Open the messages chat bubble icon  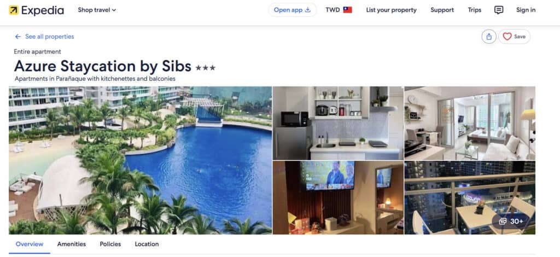tap(499, 10)
